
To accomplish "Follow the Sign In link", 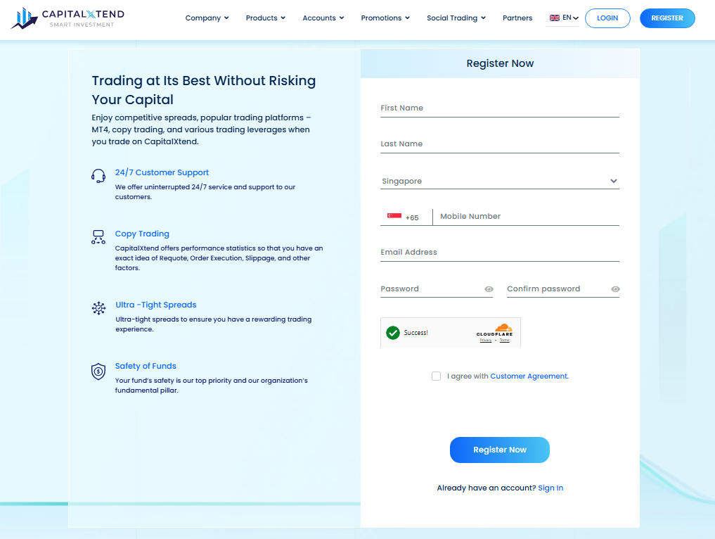I will (x=550, y=488).
